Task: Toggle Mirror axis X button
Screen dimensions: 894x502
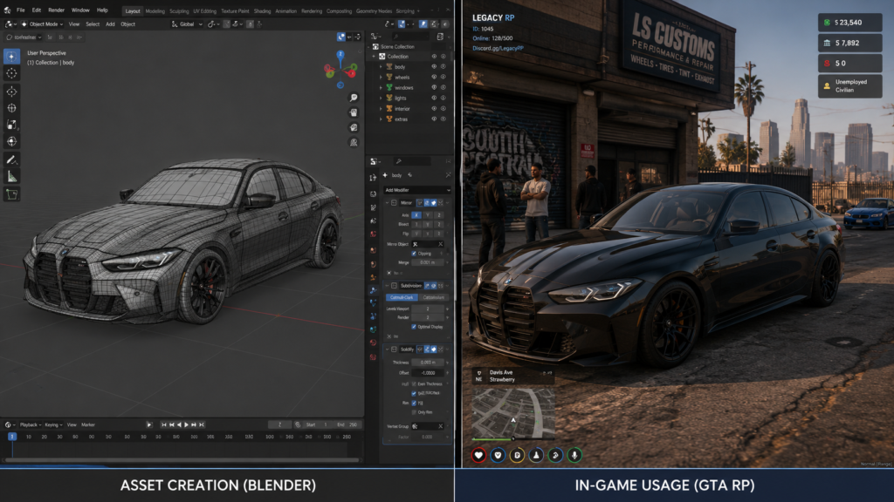Action: click(x=416, y=215)
